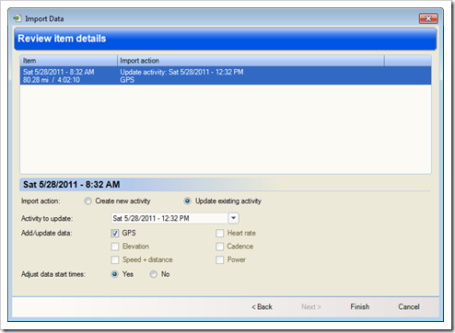Open the Activity to update dropdown arrow
The width and height of the screenshot is (455, 333).
click(x=233, y=218)
